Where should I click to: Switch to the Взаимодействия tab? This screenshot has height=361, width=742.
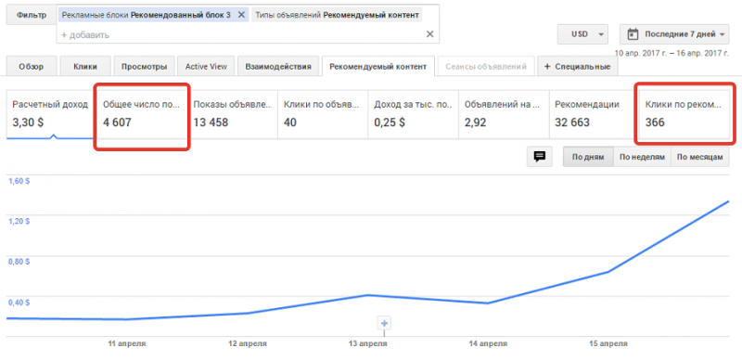(x=278, y=67)
